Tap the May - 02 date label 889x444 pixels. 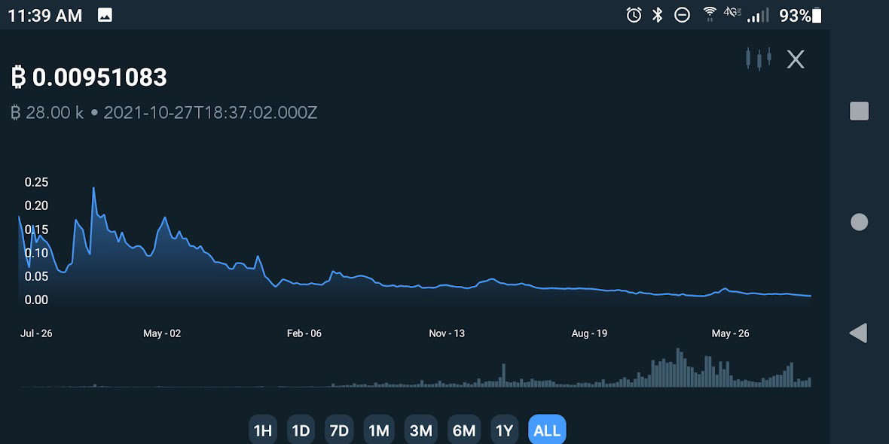click(162, 333)
